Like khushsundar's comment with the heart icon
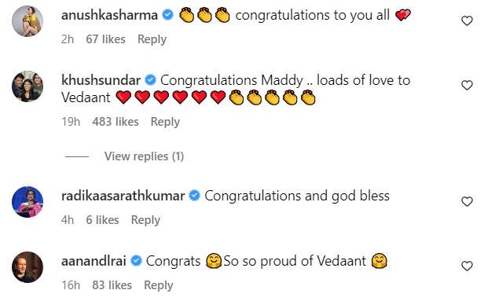The height and width of the screenshot is (301, 484). tap(467, 85)
